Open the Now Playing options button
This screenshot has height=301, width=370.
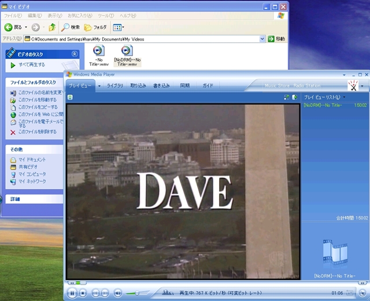coord(70,97)
